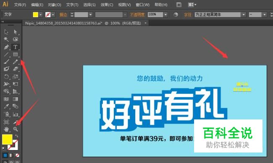Select the Pen tool

click(x=6, y=47)
